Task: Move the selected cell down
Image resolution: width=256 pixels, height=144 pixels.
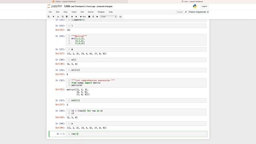Action: tap(76, 17)
